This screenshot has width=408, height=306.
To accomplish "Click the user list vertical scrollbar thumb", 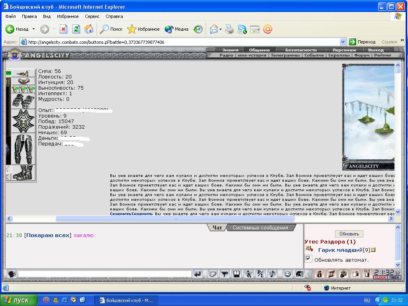I will (x=398, y=245).
